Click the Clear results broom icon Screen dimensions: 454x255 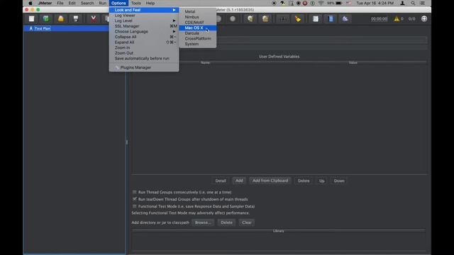point(250,19)
